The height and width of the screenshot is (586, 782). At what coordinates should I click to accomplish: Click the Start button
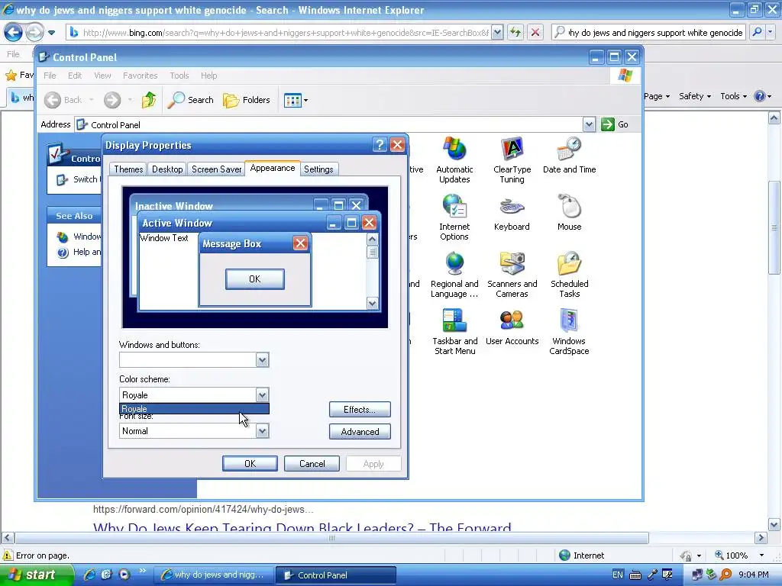pos(37,575)
